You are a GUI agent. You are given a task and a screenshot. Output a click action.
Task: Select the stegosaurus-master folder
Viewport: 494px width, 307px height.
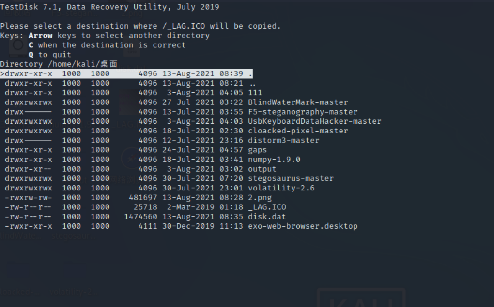pyautogui.click(x=291, y=178)
